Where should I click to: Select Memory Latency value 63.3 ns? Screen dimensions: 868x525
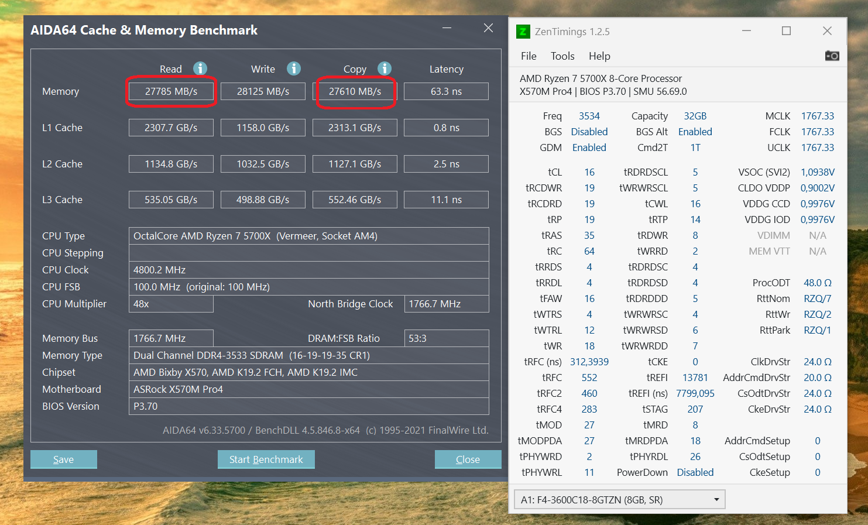click(447, 91)
